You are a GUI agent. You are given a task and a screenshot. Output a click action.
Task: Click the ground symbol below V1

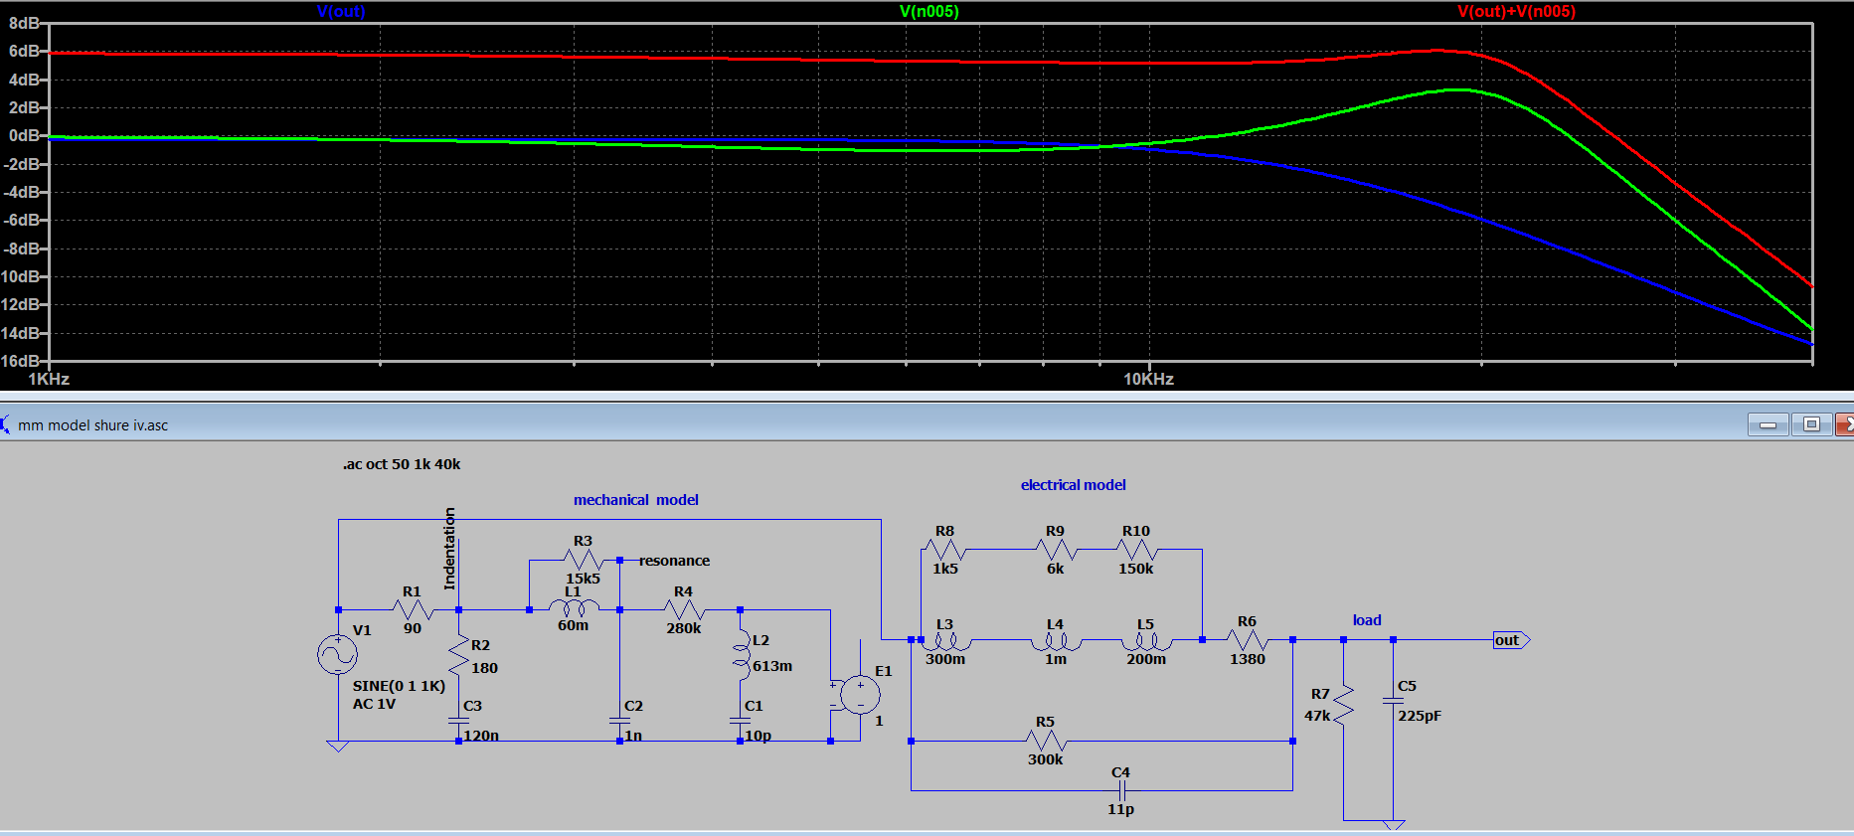click(x=338, y=746)
